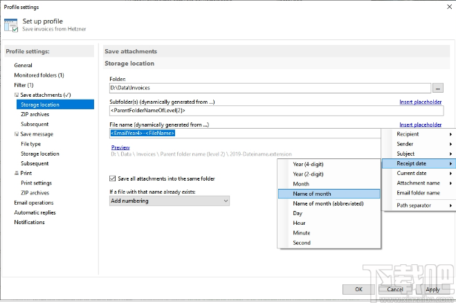Toggle Save all attachments into same folder

[114, 179]
